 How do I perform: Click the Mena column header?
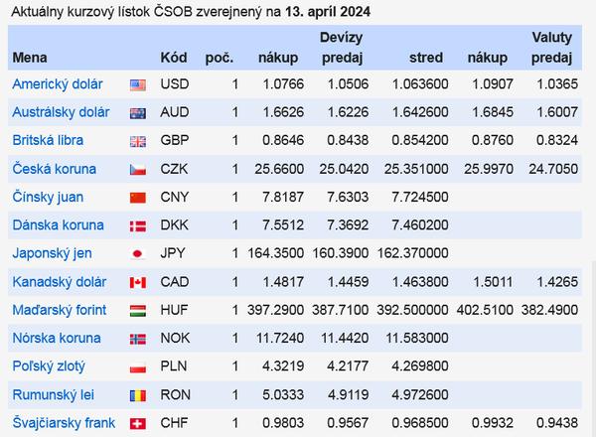[x=30, y=58]
